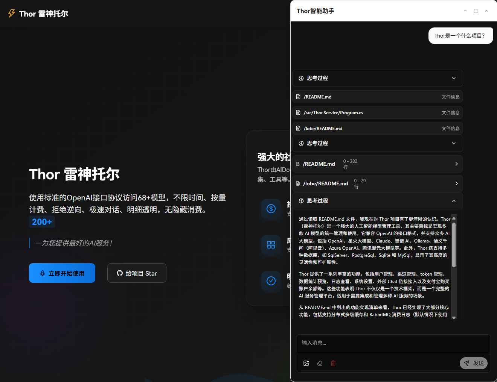Click the eraser icon in chat toolbar
Image resolution: width=497 pixels, height=382 pixels.
(320, 363)
